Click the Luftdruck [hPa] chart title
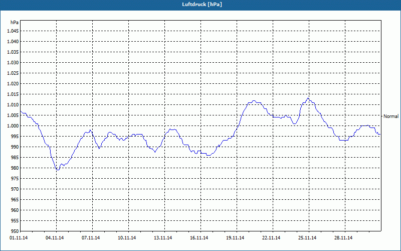 202,5
